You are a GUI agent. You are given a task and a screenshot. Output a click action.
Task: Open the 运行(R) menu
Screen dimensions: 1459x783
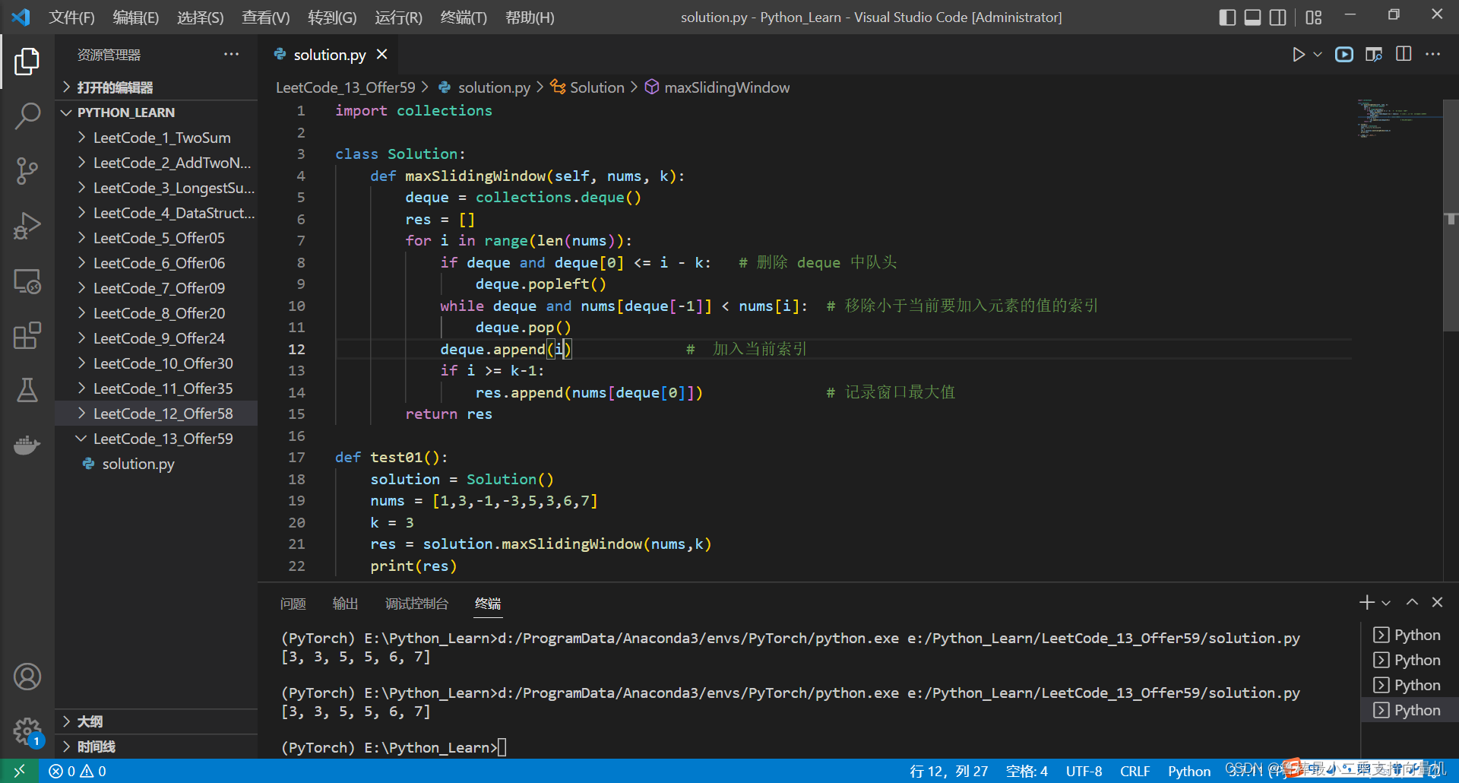coord(398,17)
